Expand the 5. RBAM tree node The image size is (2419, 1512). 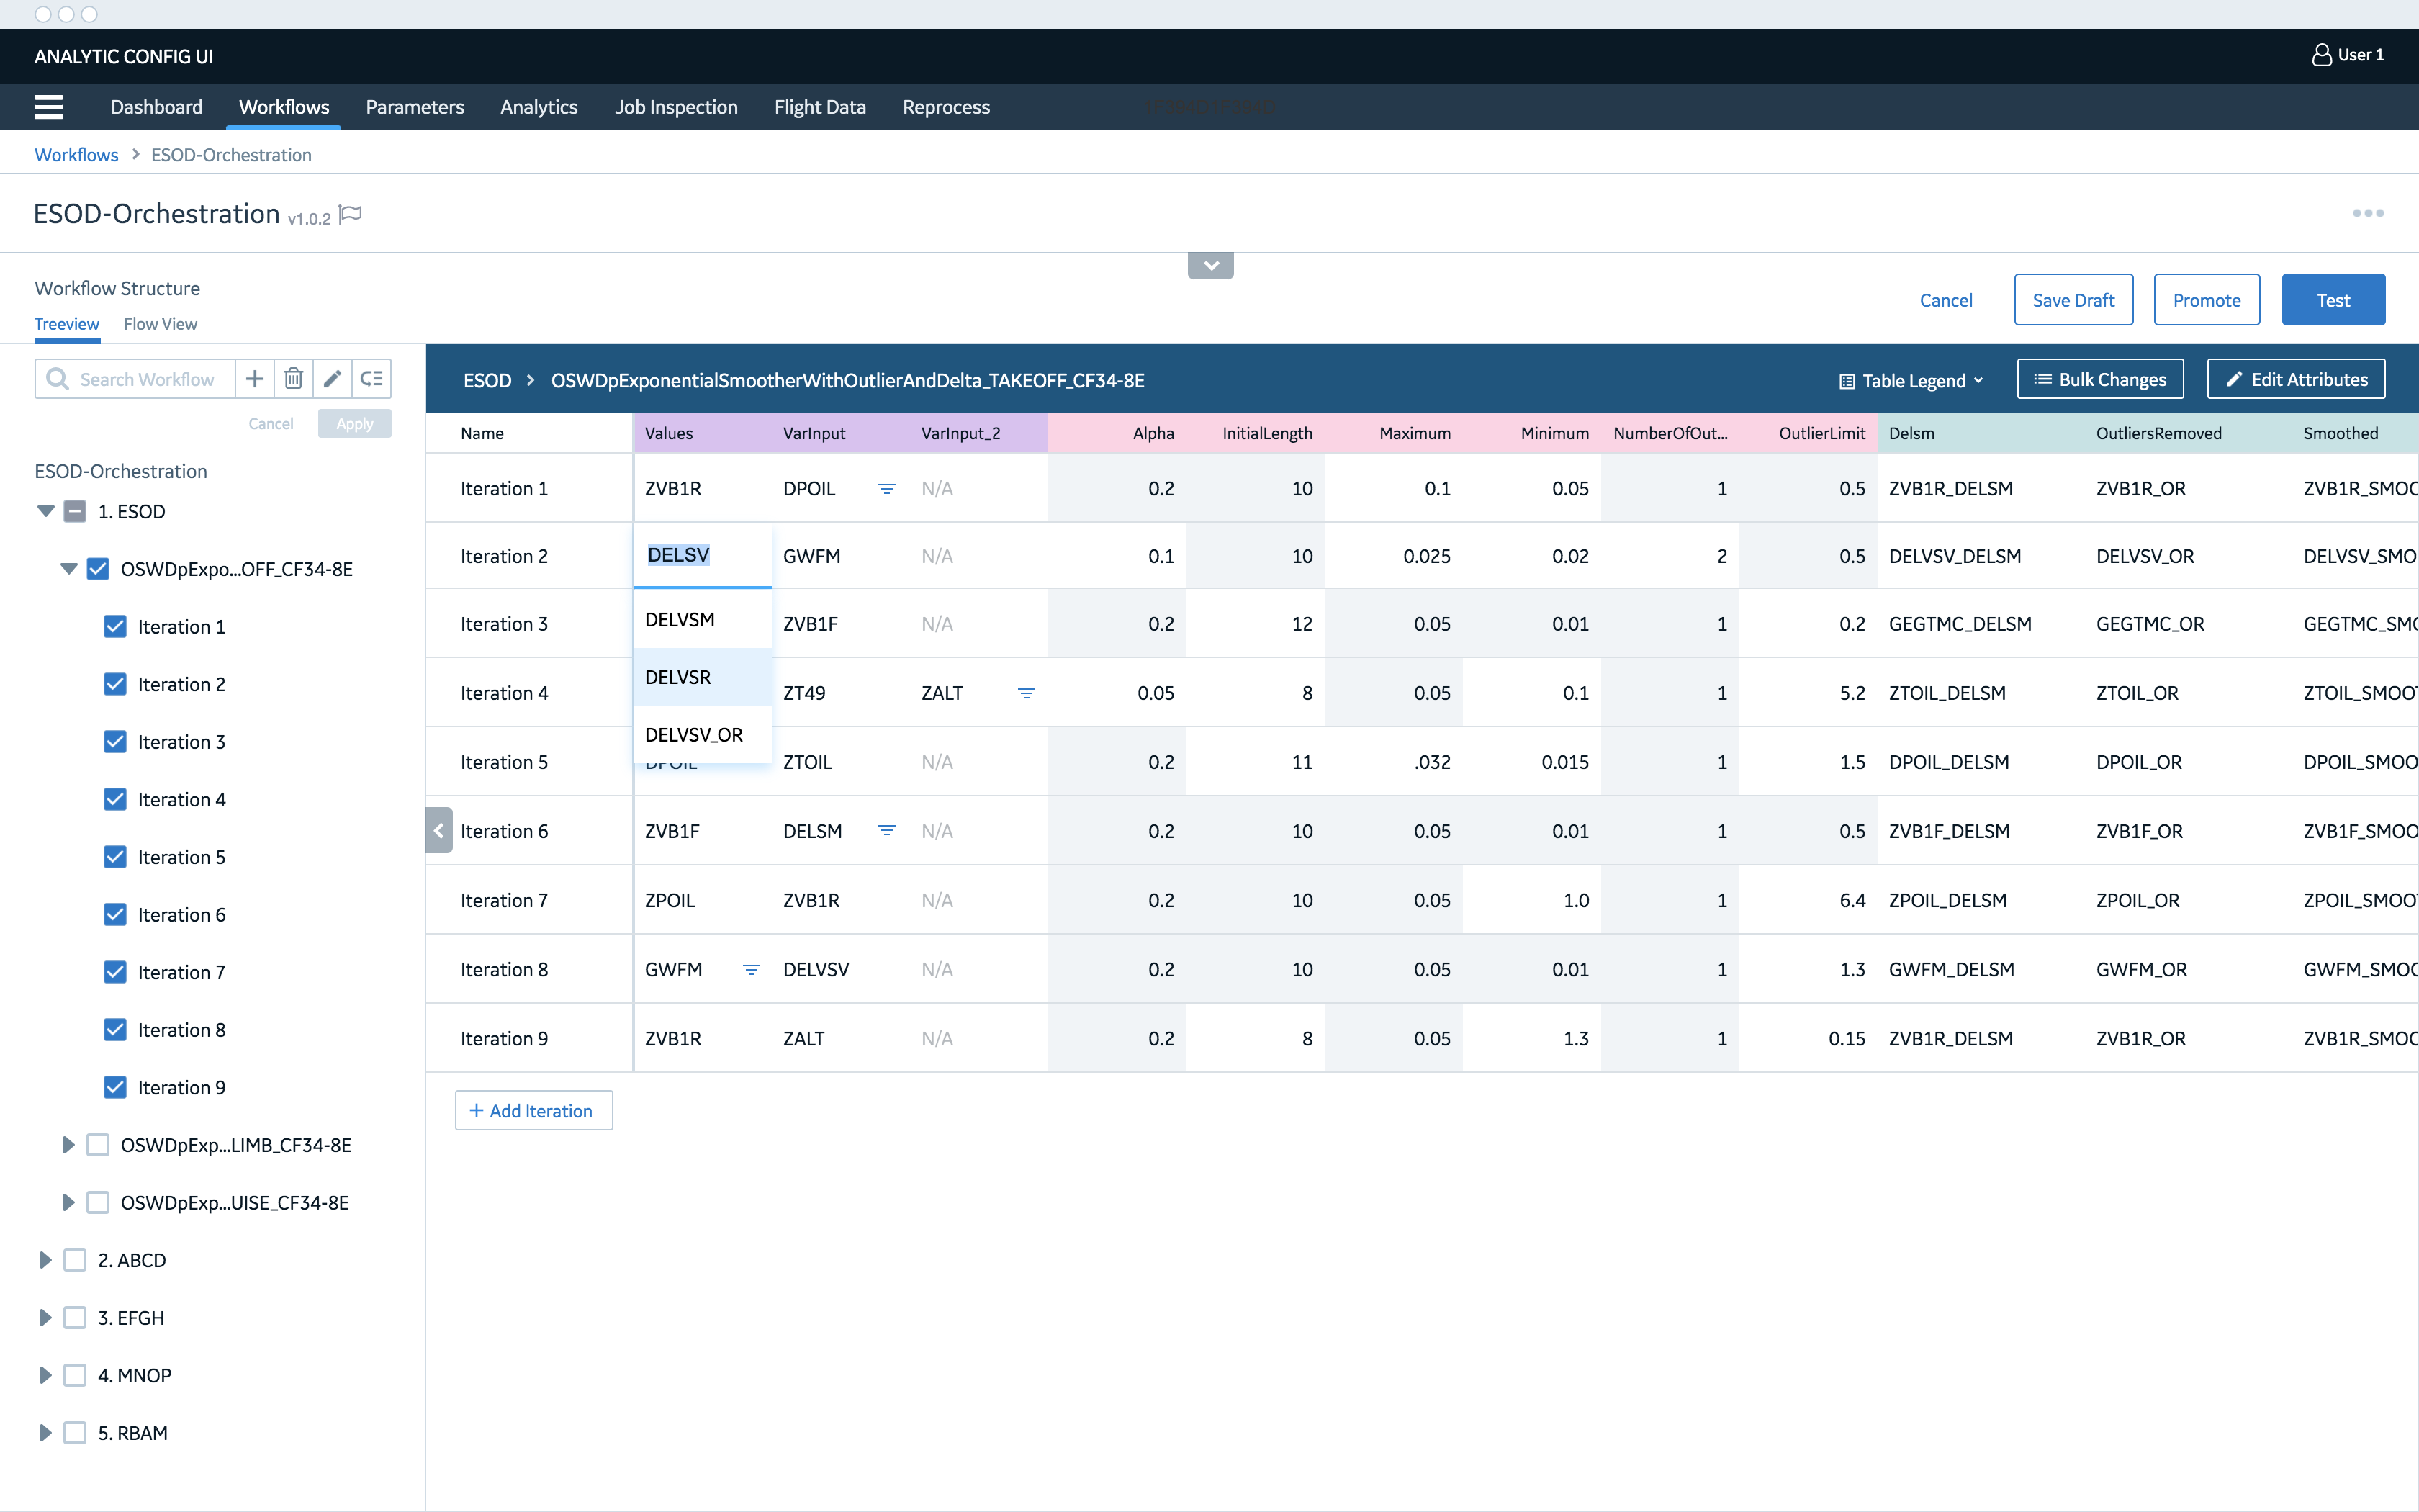coord(45,1433)
